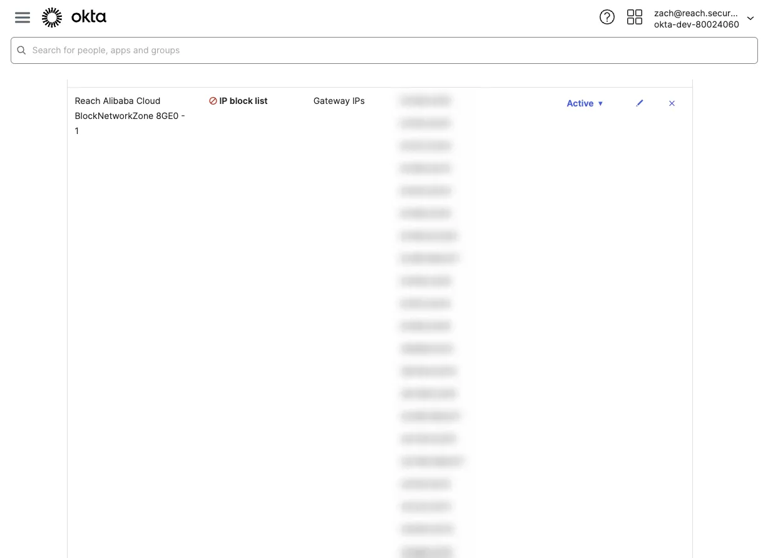This screenshot has height=558, width=763.
Task: Click the search magnifier icon
Action: [x=21, y=50]
